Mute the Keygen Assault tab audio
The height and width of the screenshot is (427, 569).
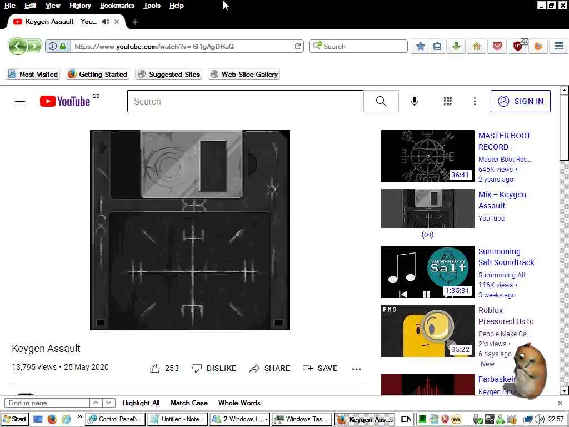point(106,22)
